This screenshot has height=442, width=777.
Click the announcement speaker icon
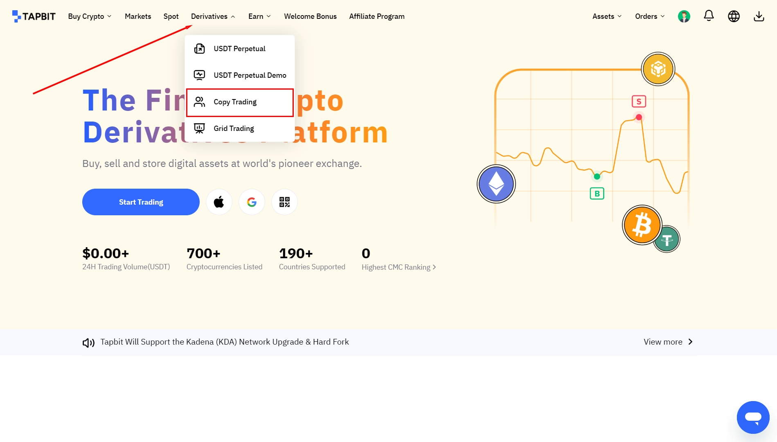[88, 343]
